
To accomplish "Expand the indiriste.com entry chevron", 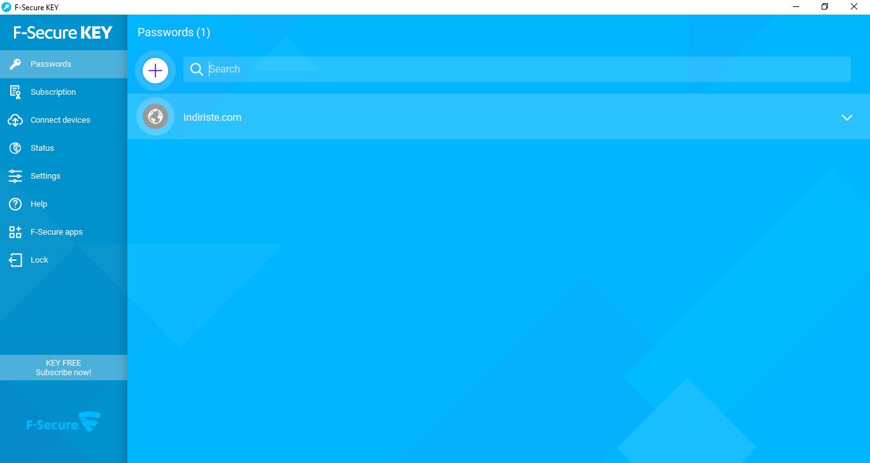I will click(846, 117).
